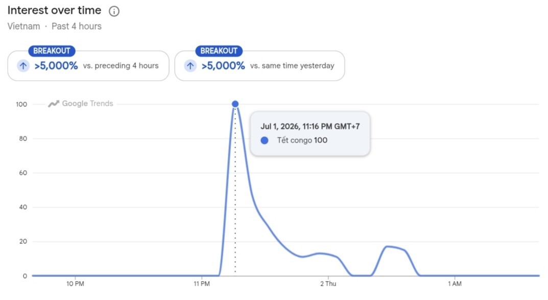Click the Google Trends logo icon on chart
Image resolution: width=548 pixels, height=300 pixels.
pyautogui.click(x=54, y=104)
